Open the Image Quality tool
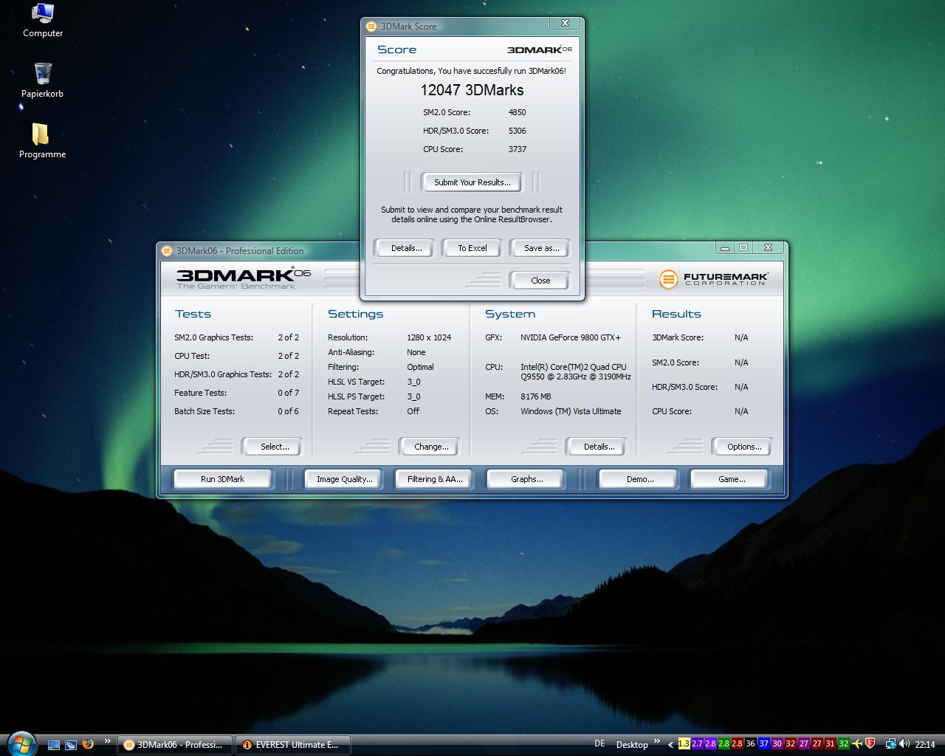 [x=345, y=479]
